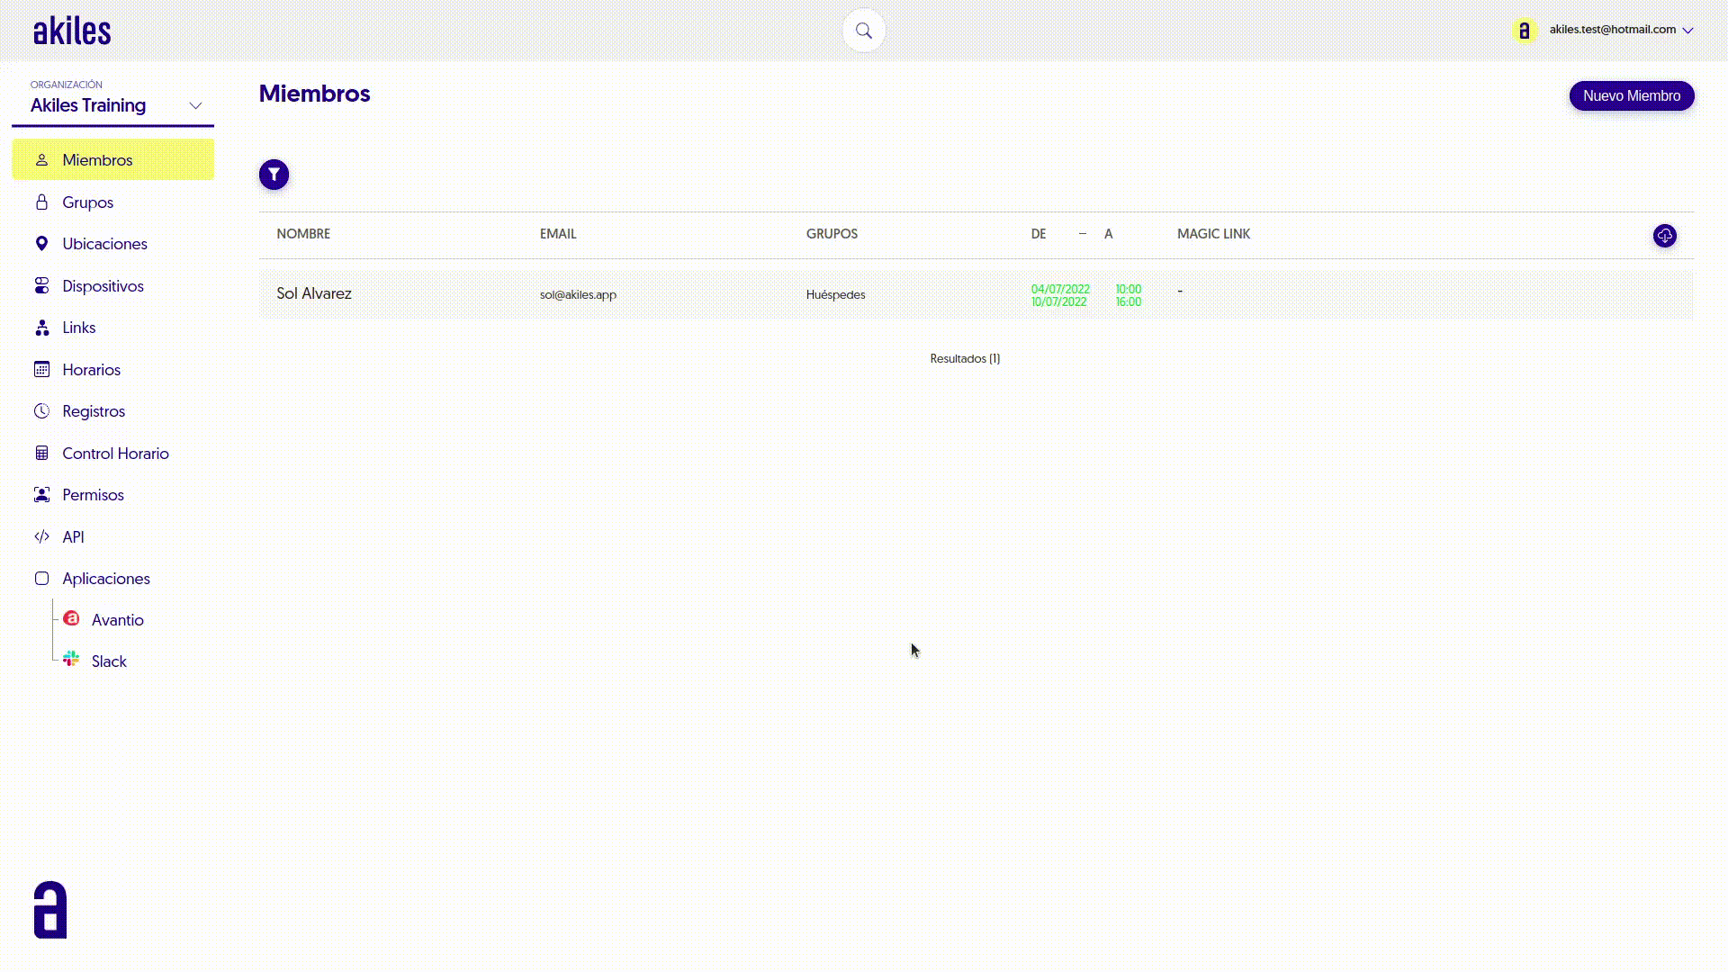
Task: Open Dispositivos using its devices icon
Action: pos(41,285)
